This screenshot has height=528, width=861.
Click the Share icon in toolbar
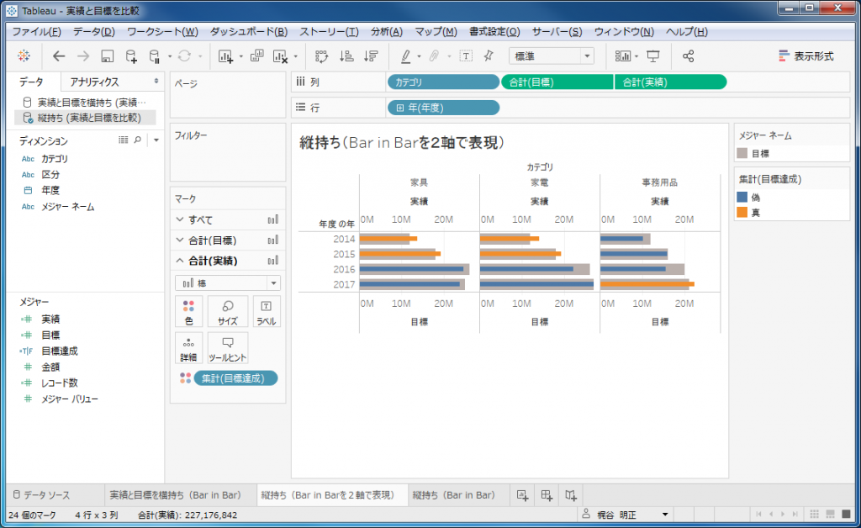point(688,56)
